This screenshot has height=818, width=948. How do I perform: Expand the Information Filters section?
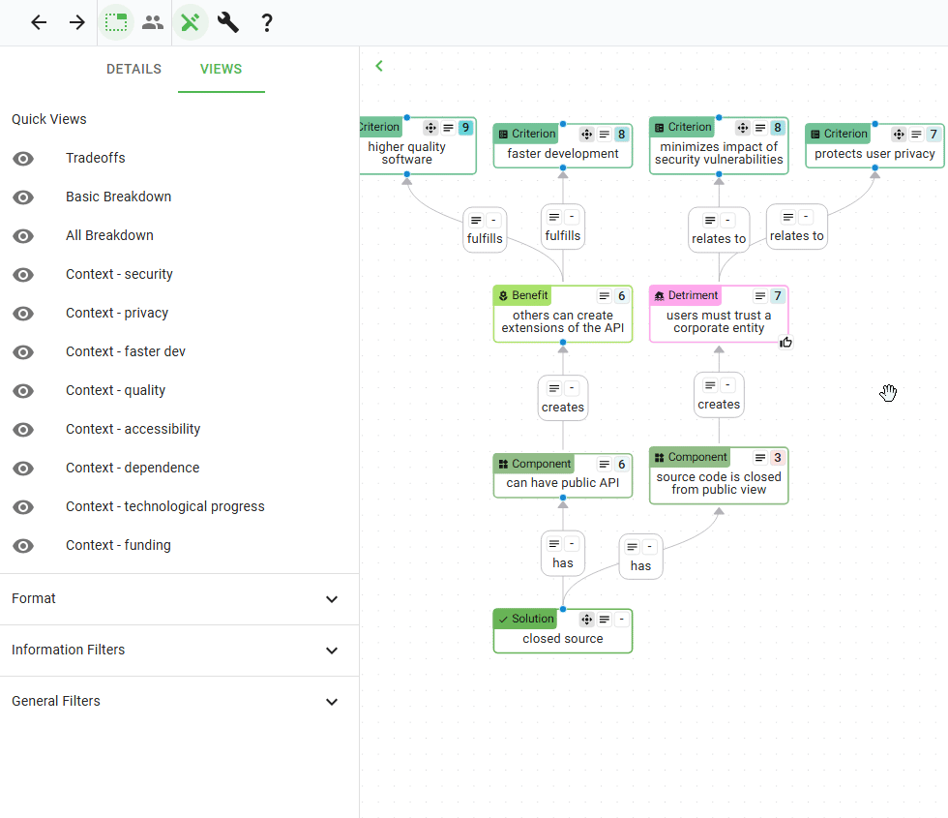click(180, 651)
